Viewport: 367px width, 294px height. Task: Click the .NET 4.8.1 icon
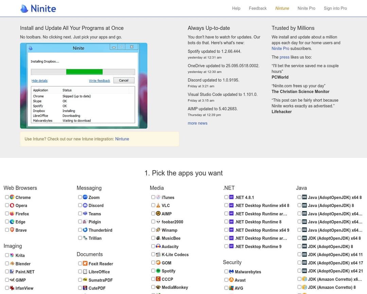coord(231,197)
